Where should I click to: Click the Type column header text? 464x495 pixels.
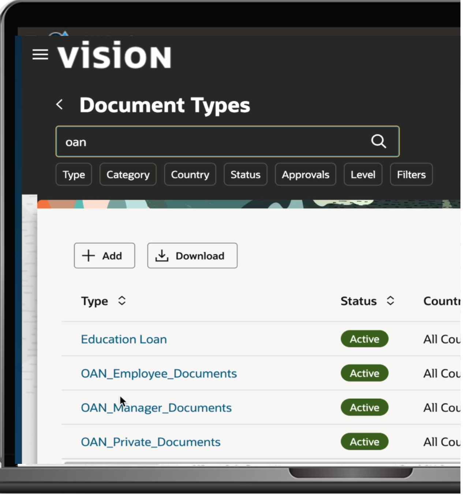[x=94, y=301]
